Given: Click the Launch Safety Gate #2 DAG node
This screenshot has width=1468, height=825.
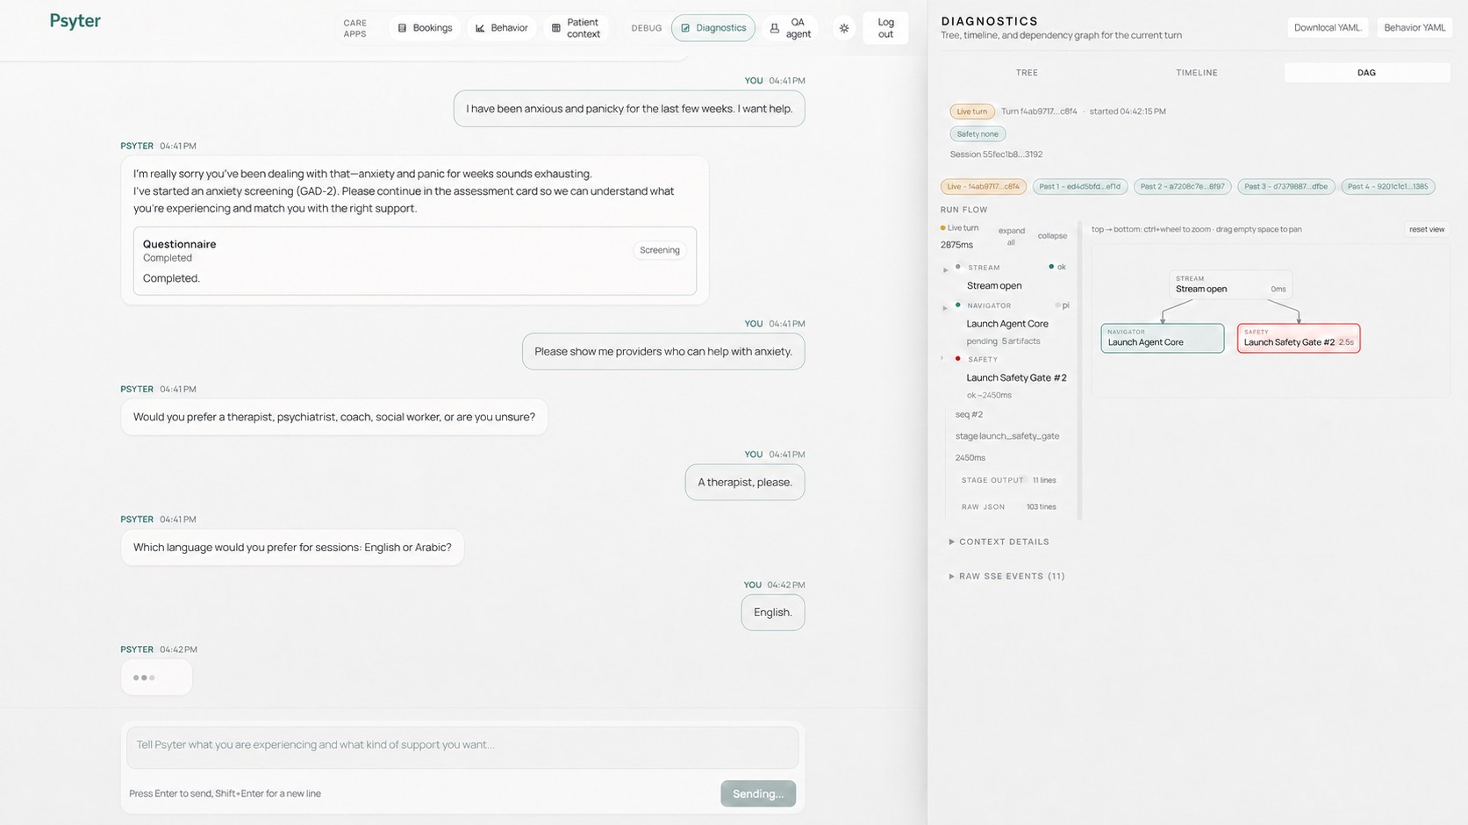Looking at the screenshot, I should [x=1299, y=339].
